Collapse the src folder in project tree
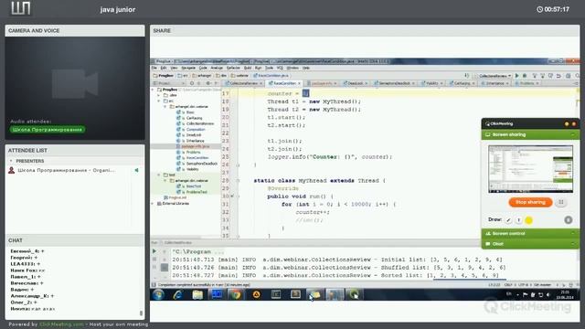Image resolution: width=585 pixels, height=329 pixels. (159, 101)
